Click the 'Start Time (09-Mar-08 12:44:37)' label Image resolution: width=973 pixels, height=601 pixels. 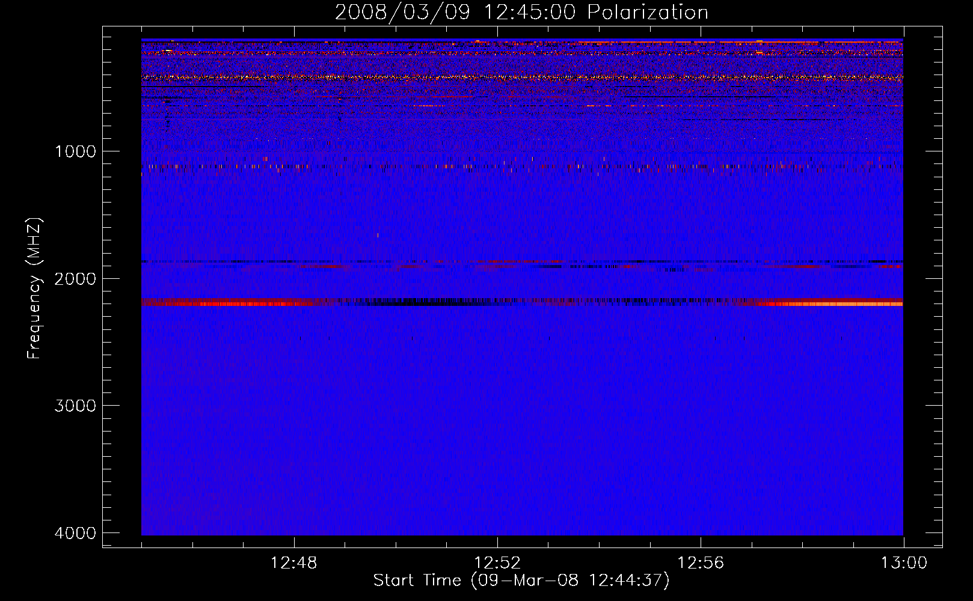pyautogui.click(x=521, y=581)
